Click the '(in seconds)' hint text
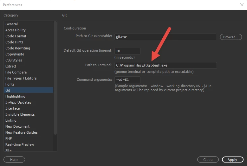The width and height of the screenshot is (247, 166). coord(124,57)
